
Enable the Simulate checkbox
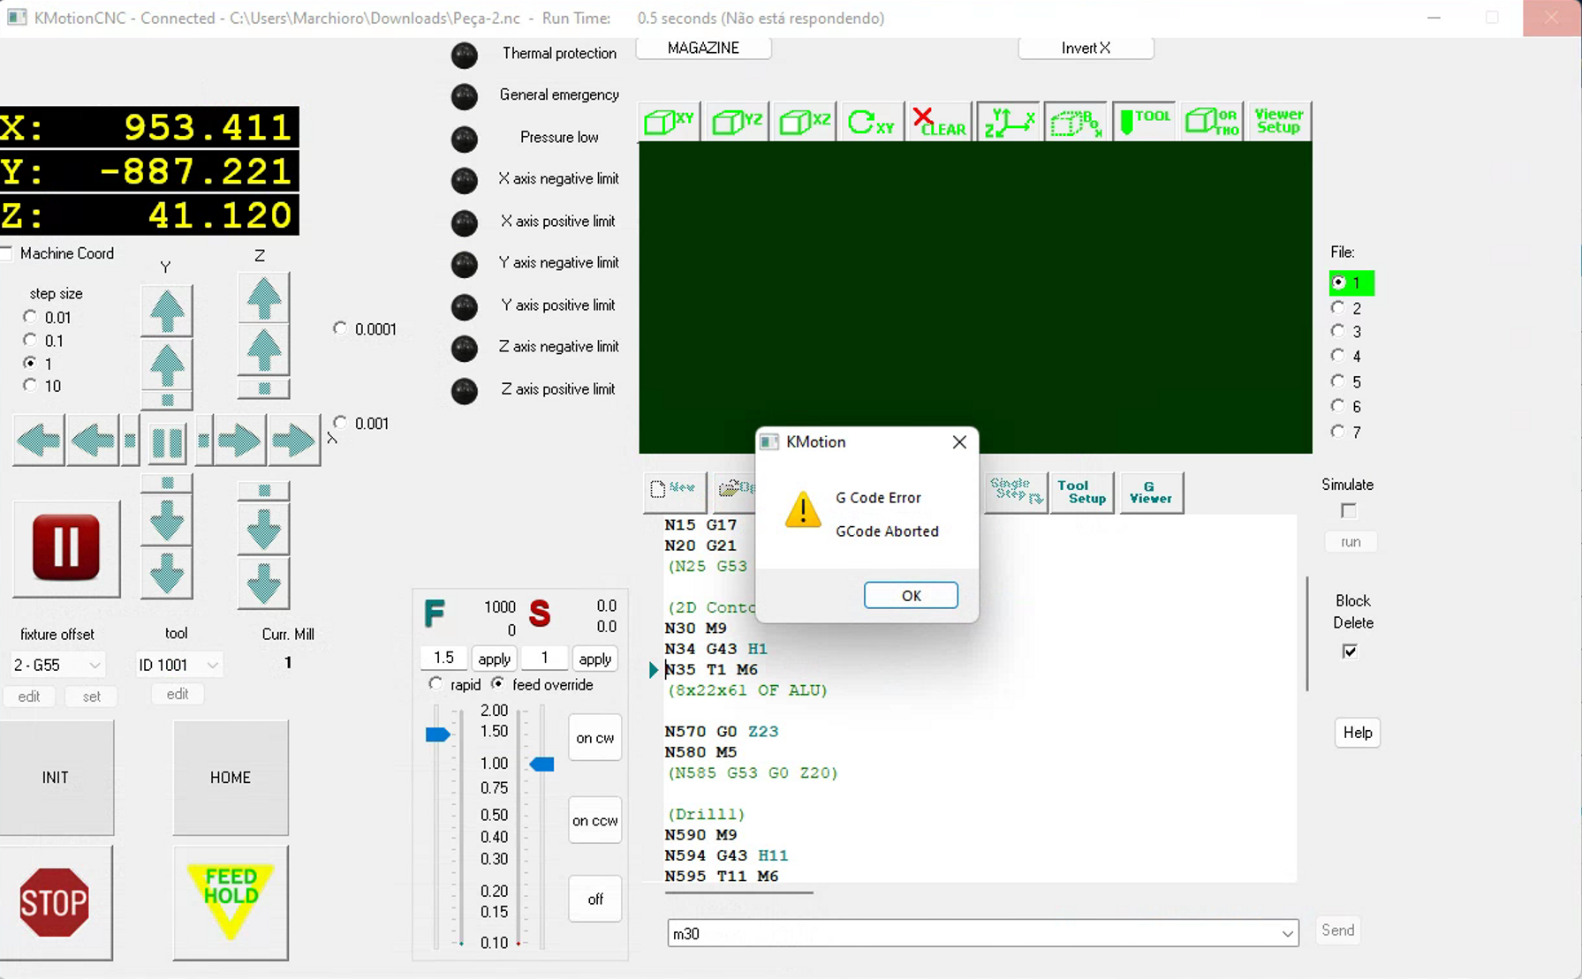click(x=1348, y=511)
